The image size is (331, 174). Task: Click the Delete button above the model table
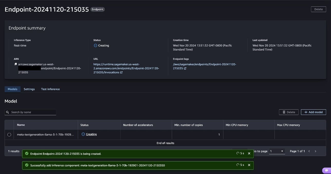click(289, 112)
